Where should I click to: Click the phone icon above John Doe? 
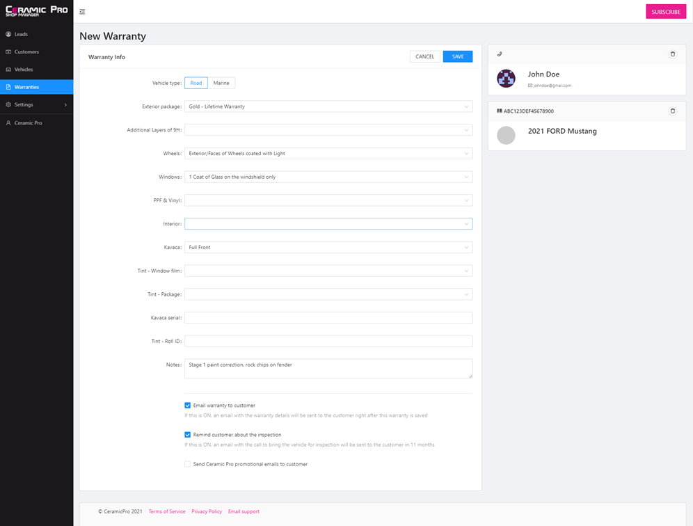click(x=500, y=54)
